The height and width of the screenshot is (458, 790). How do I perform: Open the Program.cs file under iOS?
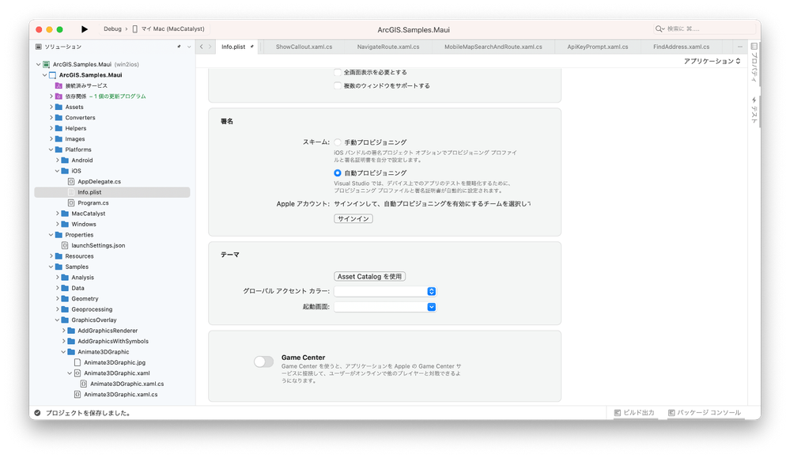pos(96,202)
